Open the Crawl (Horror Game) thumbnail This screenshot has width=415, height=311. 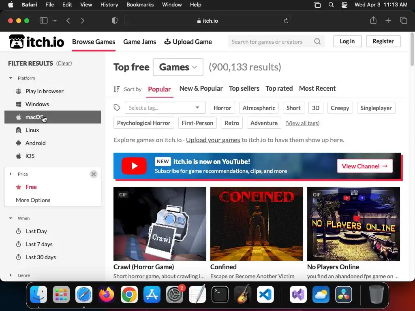click(x=160, y=224)
